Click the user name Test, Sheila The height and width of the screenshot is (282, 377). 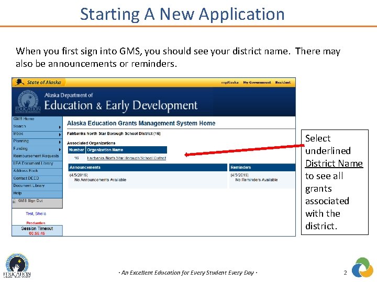coord(36,214)
